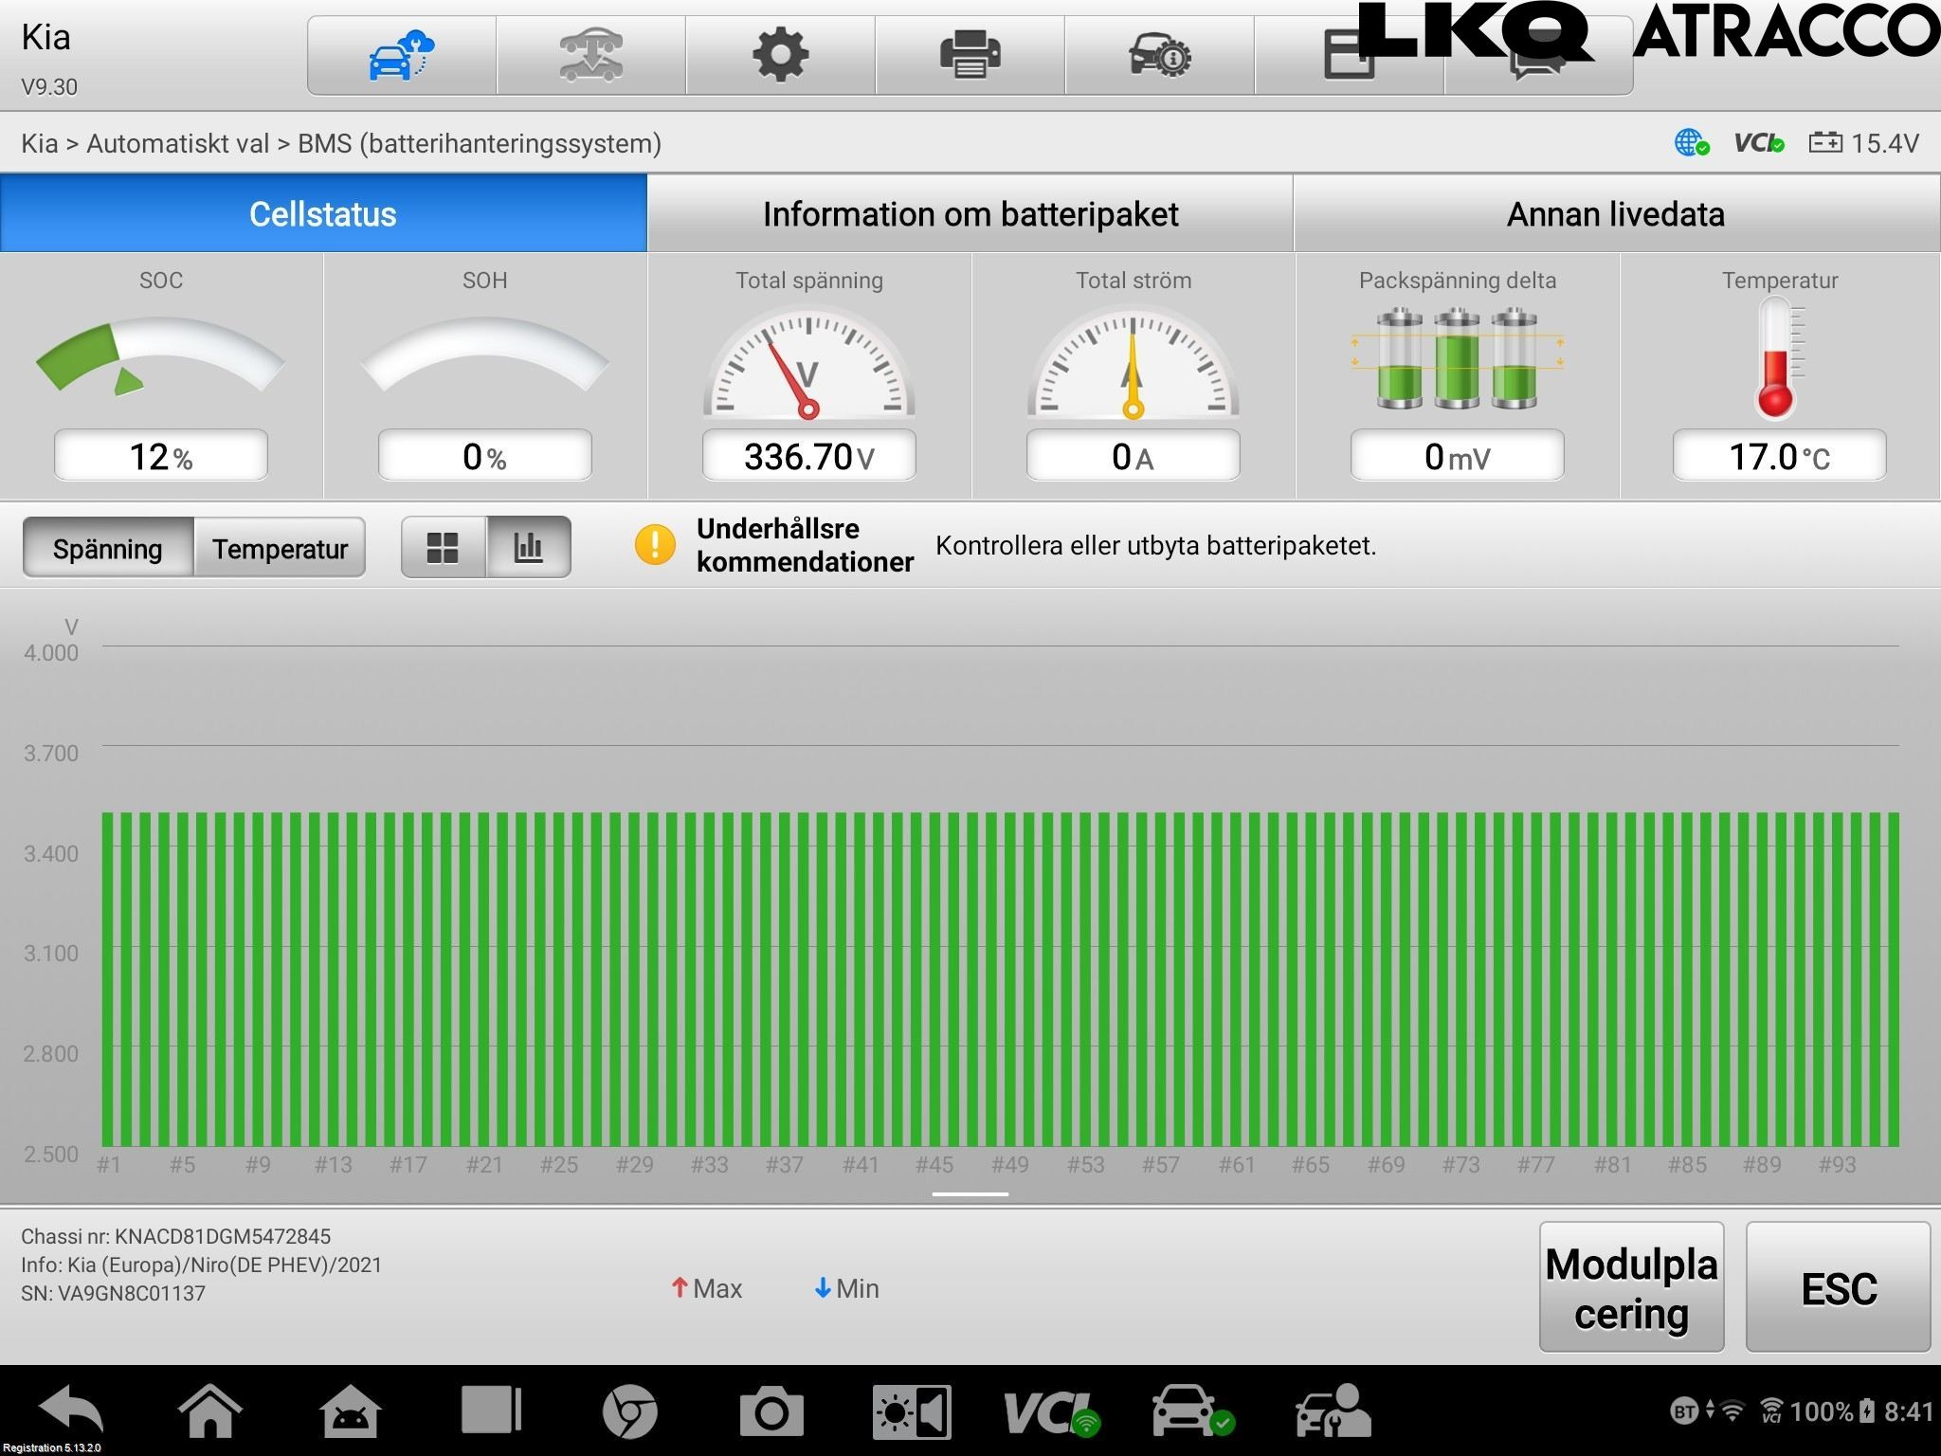Open the settings gear in the toolbar

point(780,55)
